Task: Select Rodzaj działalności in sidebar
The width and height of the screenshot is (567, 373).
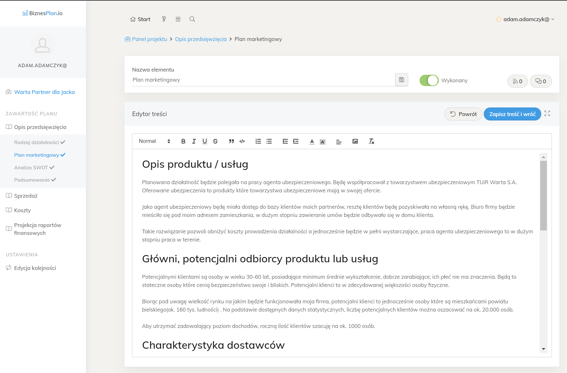Action: [39, 142]
